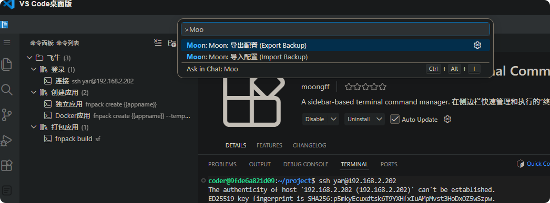
Task: Open the Search view in activity bar
Action: pyautogui.click(x=7, y=90)
